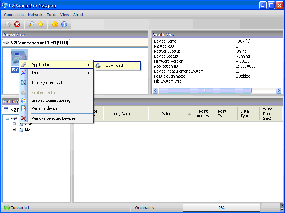Choose Rename device in context menu

pos(56,108)
